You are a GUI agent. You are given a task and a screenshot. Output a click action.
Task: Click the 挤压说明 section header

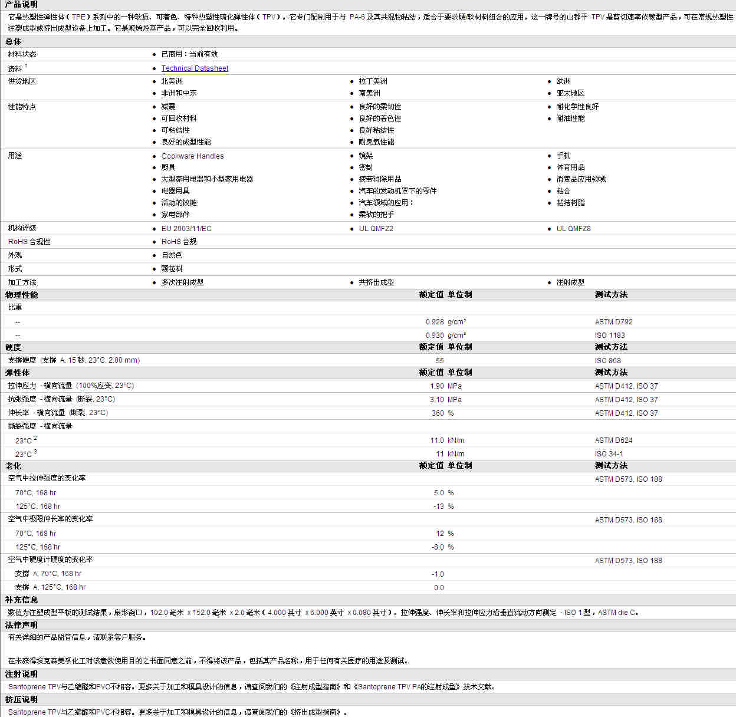[21, 699]
